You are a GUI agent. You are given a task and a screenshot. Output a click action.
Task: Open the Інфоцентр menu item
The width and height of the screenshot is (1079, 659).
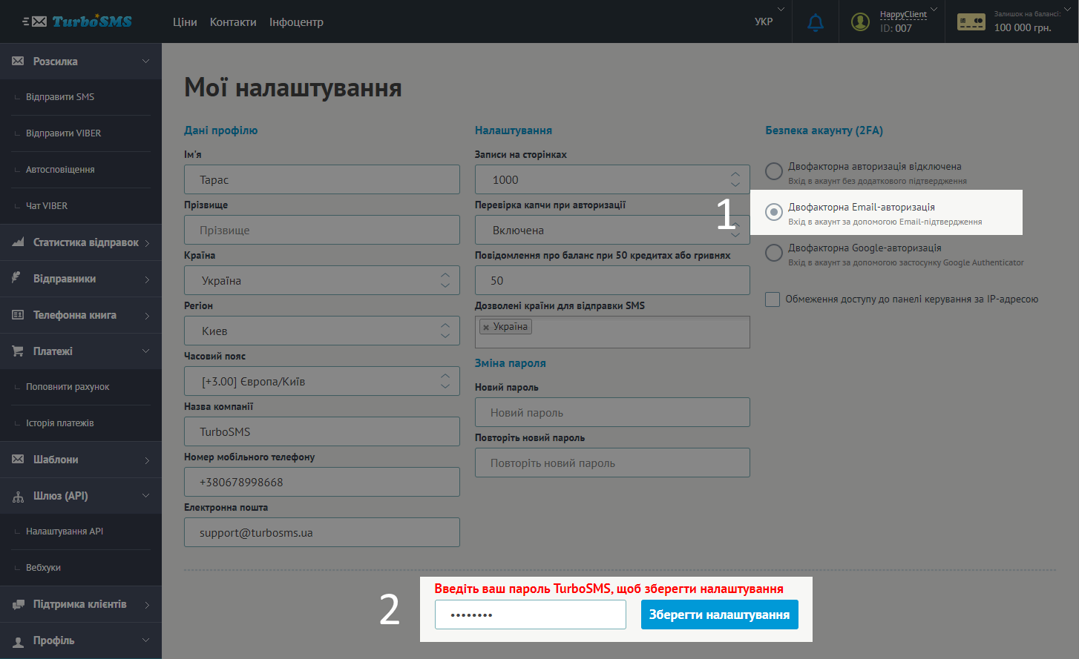[296, 22]
